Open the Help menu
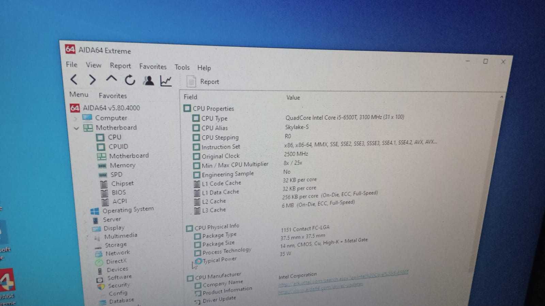The width and height of the screenshot is (545, 306). (204, 68)
